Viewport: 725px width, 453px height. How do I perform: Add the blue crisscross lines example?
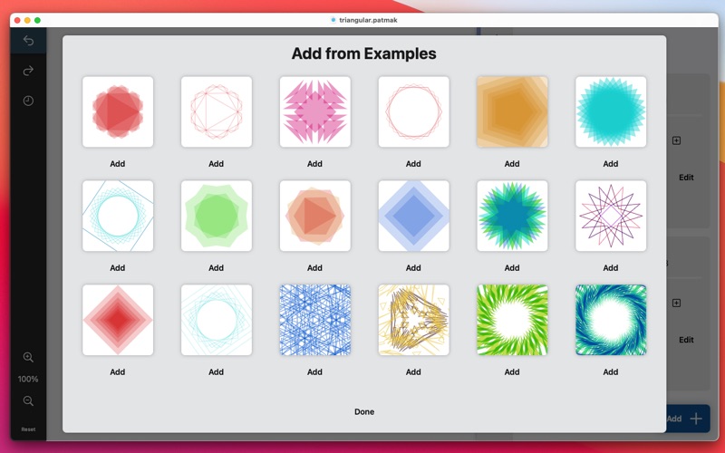314,371
